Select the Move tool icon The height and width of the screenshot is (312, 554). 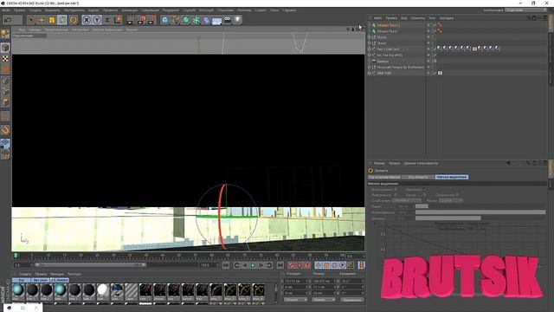42,20
